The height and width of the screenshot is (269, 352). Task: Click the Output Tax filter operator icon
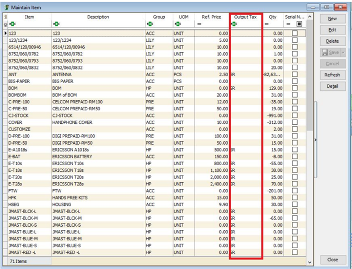coord(233,24)
